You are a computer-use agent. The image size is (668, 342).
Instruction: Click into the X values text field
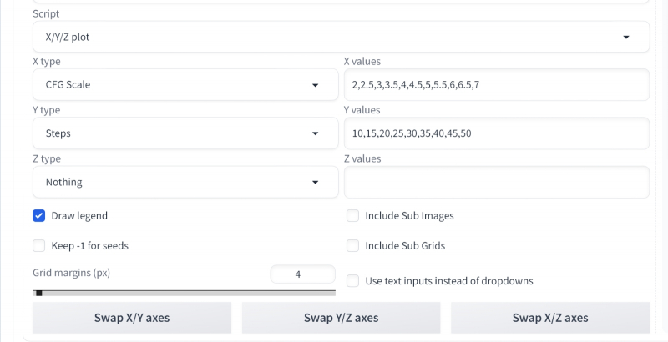tap(496, 85)
